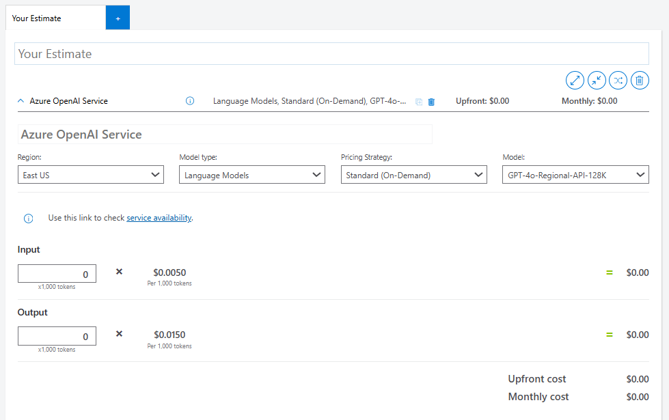Image resolution: width=669 pixels, height=420 pixels.
Task: Collapse all services using the collapse icon
Action: pos(596,80)
